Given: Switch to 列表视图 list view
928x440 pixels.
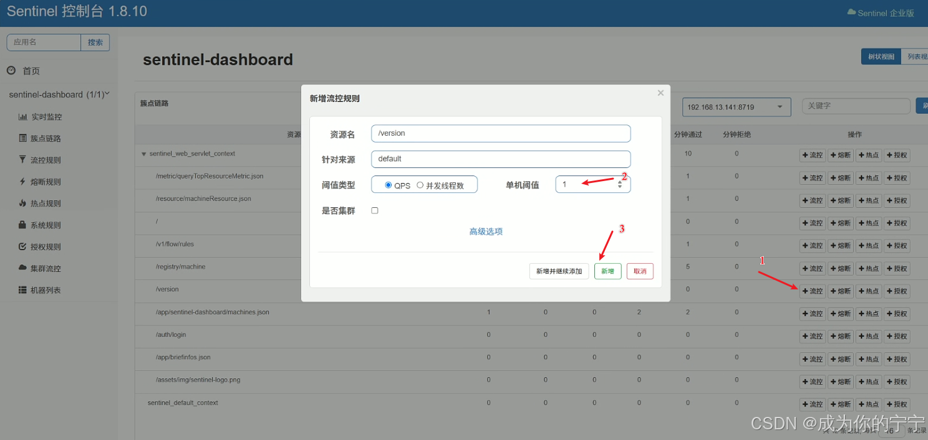Looking at the screenshot, I should tap(915, 57).
